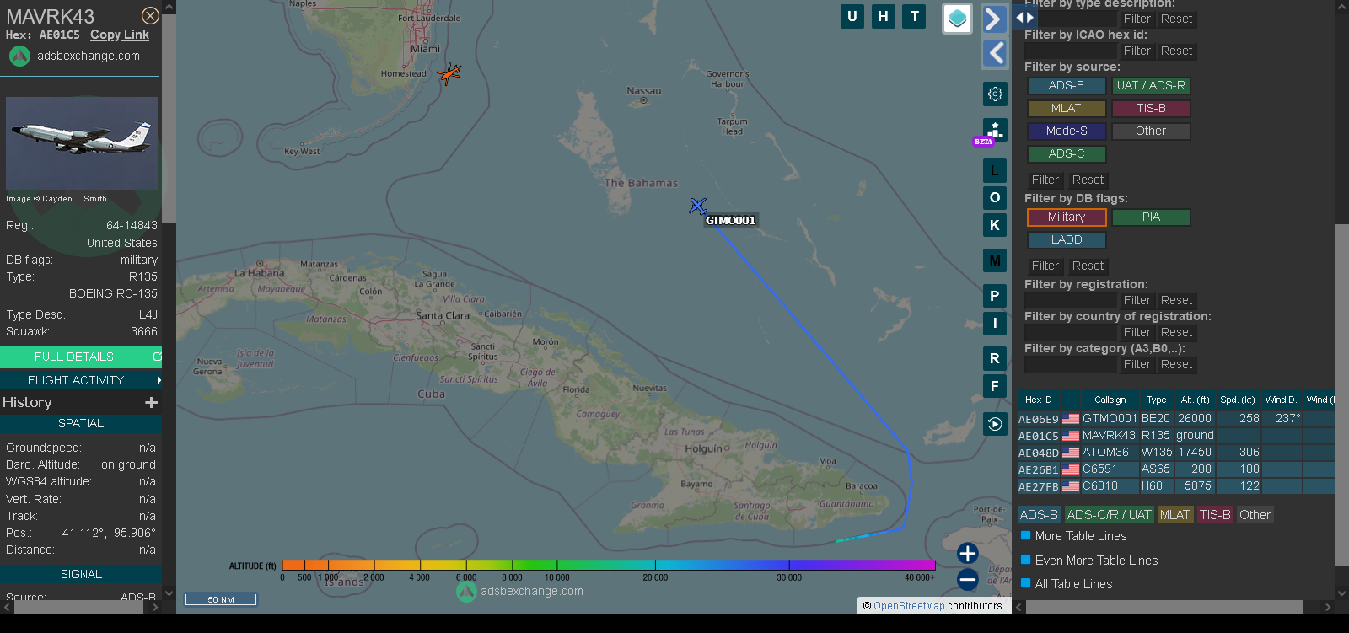
Task: Sort table by Type column
Action: point(1157,400)
